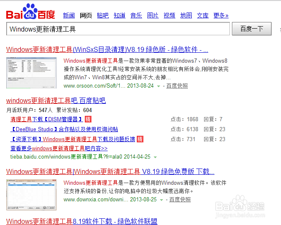Open the WinSxS目录清理 V8.19 绿色版 result
The image size is (281, 225).
pyautogui.click(x=107, y=49)
